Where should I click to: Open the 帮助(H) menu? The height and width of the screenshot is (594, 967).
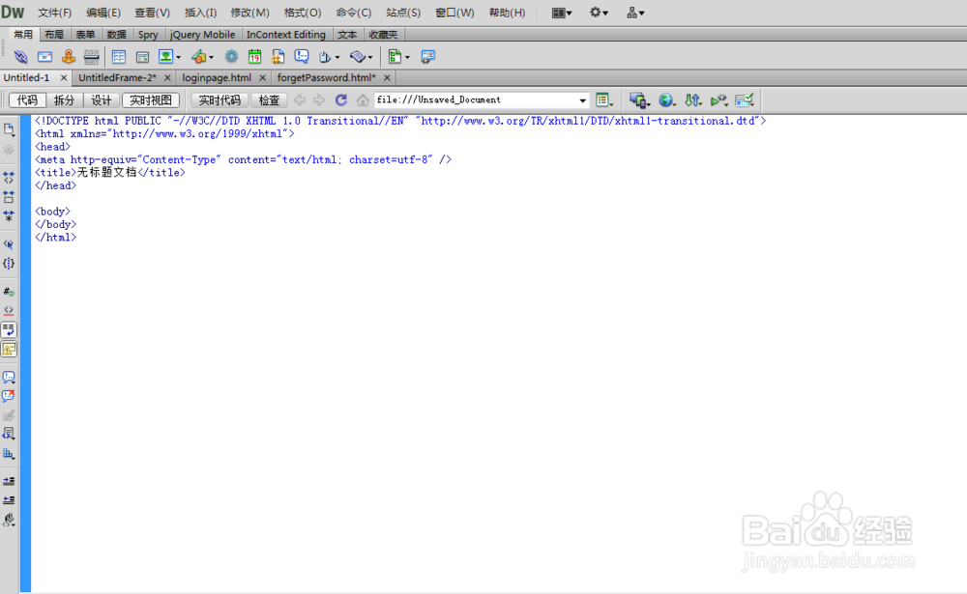(507, 13)
